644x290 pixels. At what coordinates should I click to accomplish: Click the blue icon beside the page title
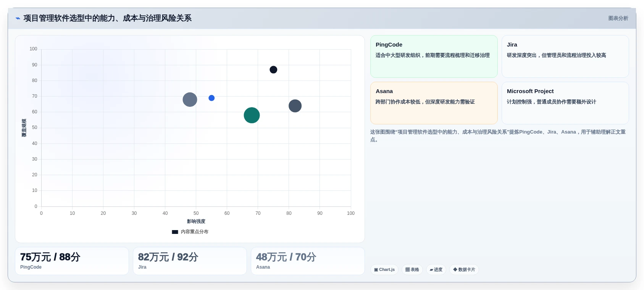click(18, 18)
